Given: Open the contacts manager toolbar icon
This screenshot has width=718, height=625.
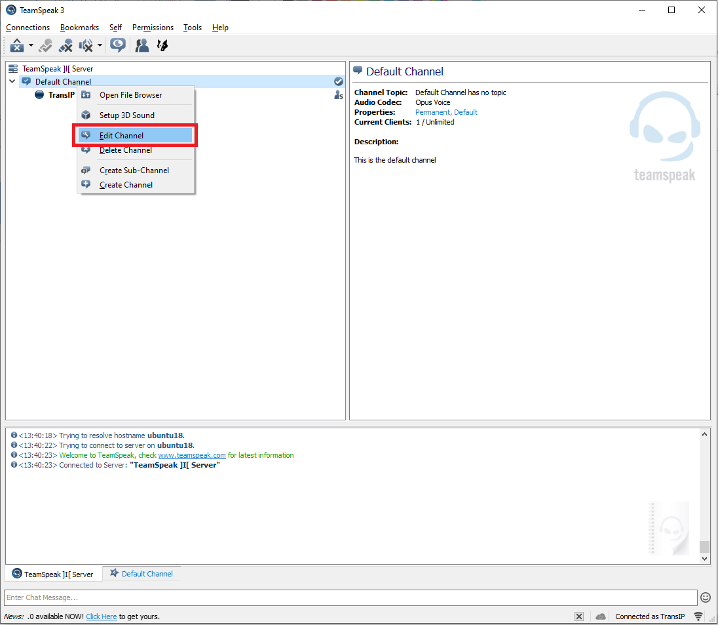Looking at the screenshot, I should click(x=142, y=45).
